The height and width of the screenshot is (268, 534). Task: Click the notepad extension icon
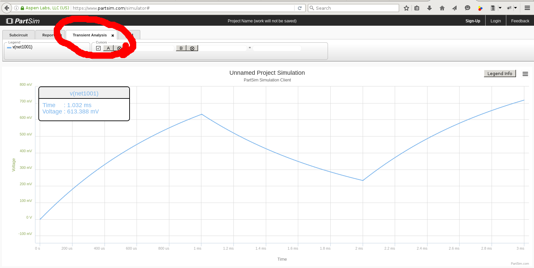coord(493,8)
